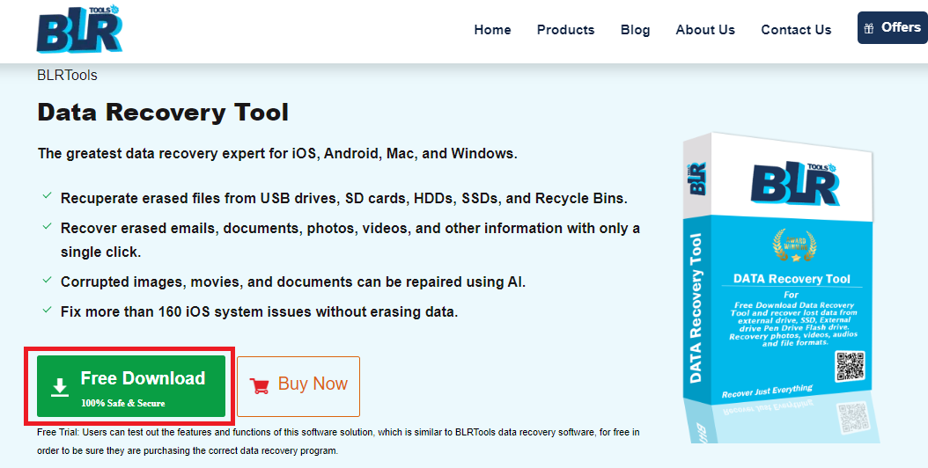Click the gift icon in Offers button

869,28
